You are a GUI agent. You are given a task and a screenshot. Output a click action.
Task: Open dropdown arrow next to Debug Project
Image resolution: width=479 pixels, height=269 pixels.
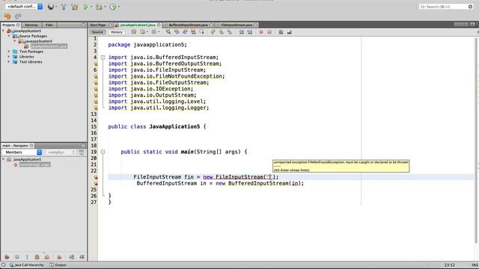pyautogui.click(x=105, y=7)
